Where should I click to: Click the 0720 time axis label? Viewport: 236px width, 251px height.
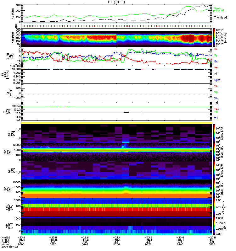[148, 244]
